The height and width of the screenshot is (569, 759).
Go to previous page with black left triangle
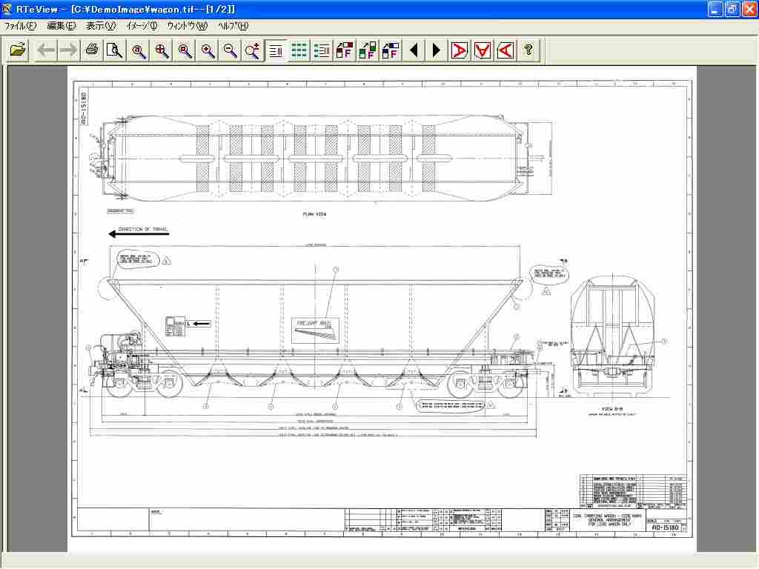tap(414, 50)
